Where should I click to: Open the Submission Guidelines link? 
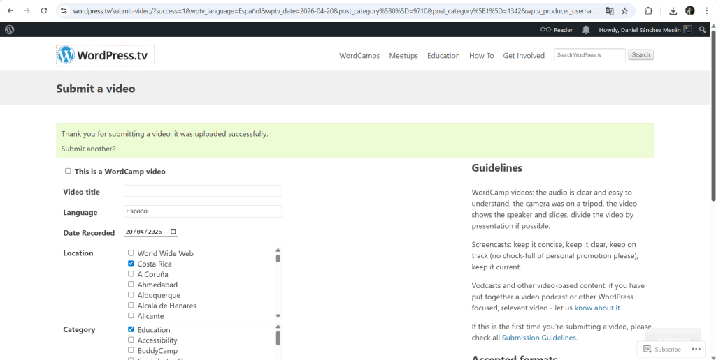click(x=538, y=338)
